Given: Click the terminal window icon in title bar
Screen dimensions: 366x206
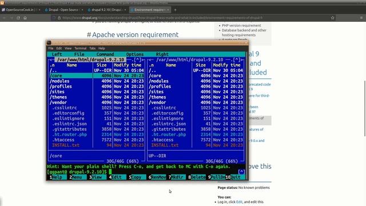Looking at the screenshot, I should coord(49,42).
